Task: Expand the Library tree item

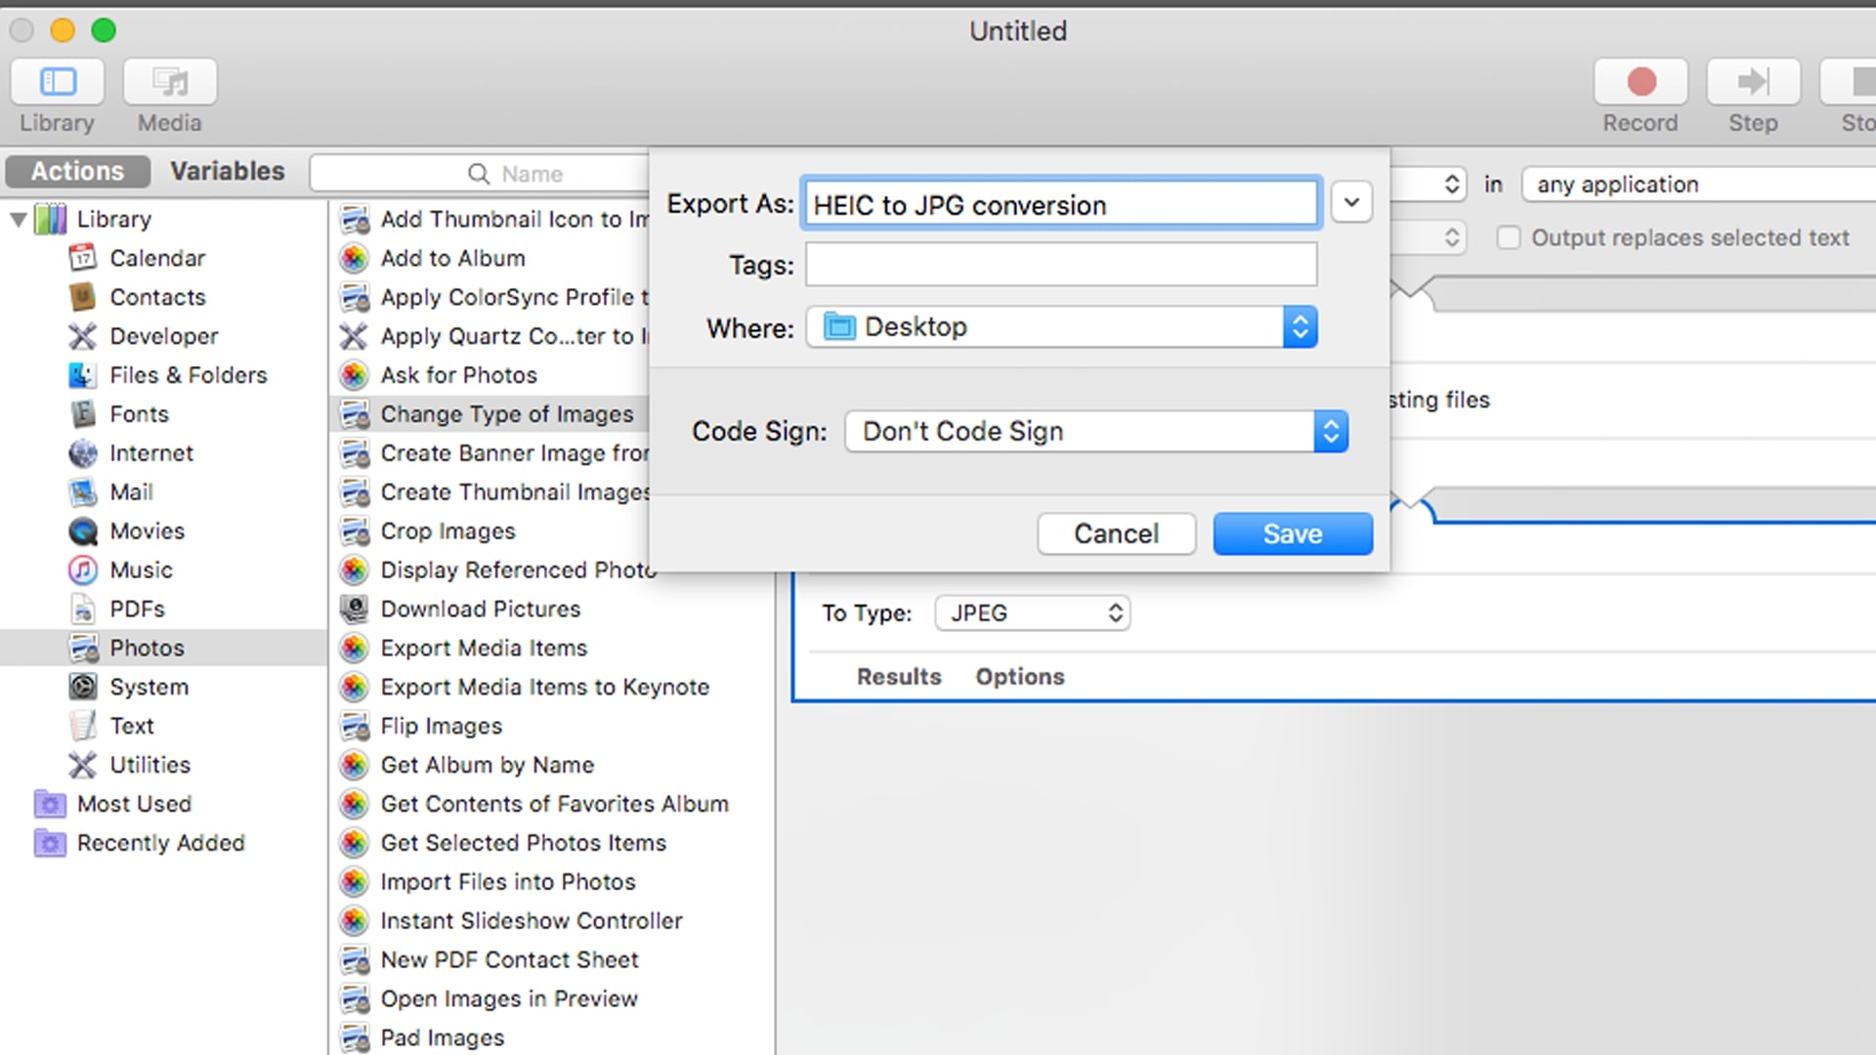Action: pos(18,218)
